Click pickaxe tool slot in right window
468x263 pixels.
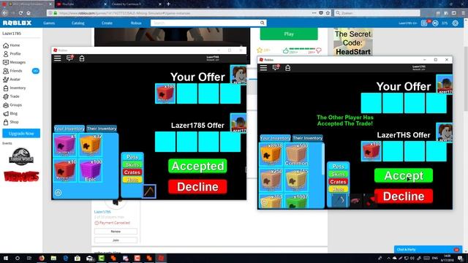pos(339,200)
